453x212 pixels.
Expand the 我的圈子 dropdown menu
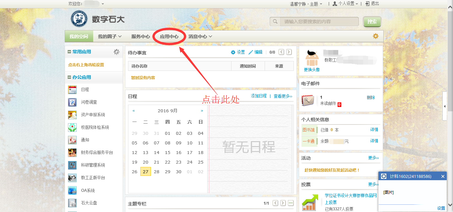tap(109, 36)
